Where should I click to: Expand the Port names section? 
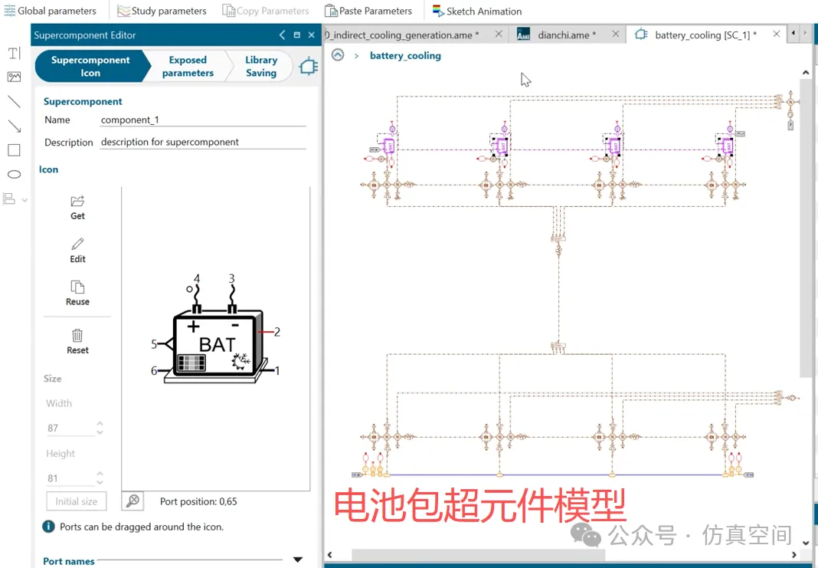point(298,560)
